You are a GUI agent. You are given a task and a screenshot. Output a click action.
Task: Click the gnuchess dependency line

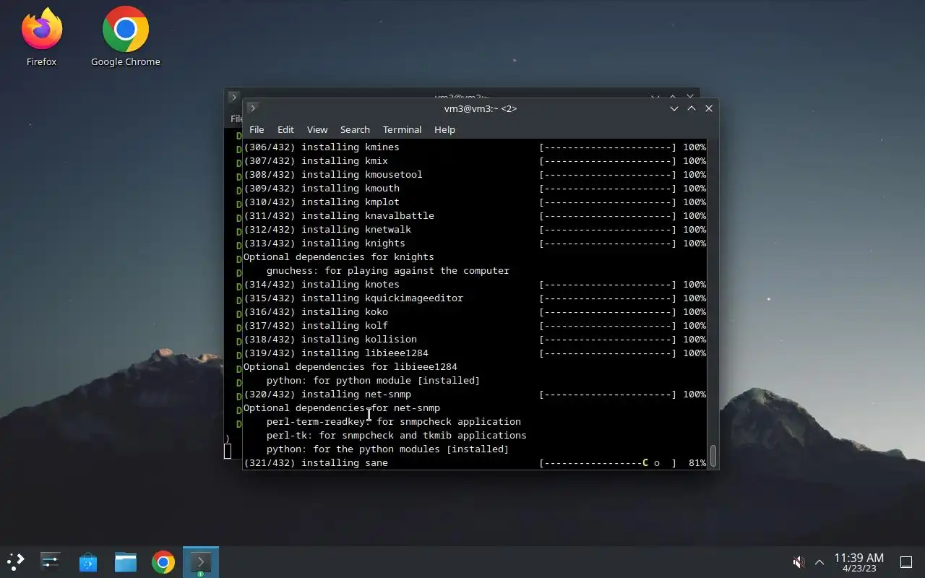coord(388,270)
